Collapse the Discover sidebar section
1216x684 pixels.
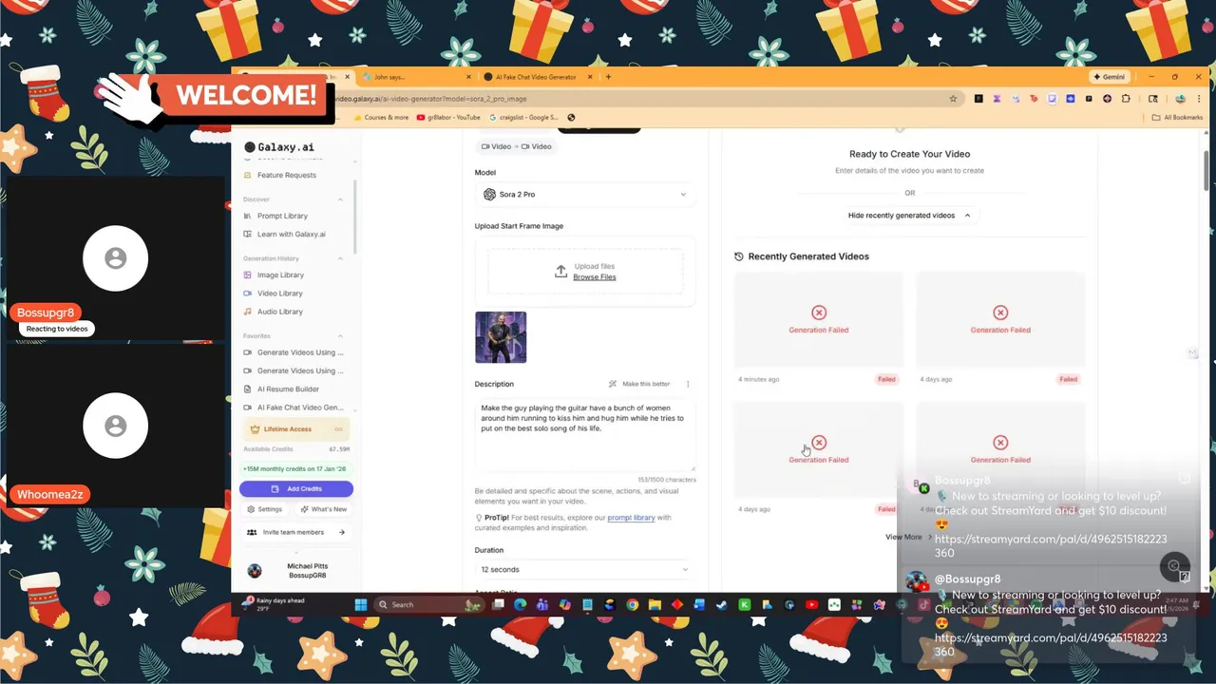click(340, 199)
